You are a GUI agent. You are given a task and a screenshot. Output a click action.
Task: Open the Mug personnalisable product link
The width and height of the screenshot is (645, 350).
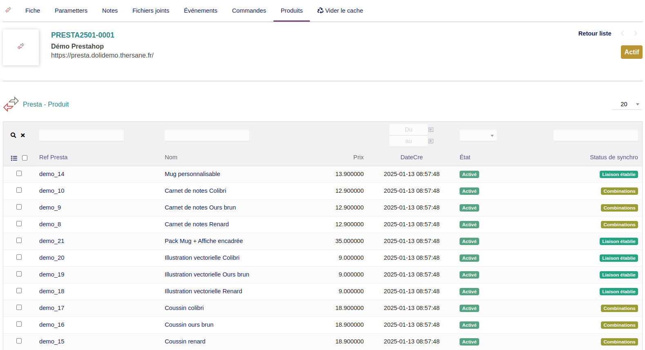coord(192,174)
